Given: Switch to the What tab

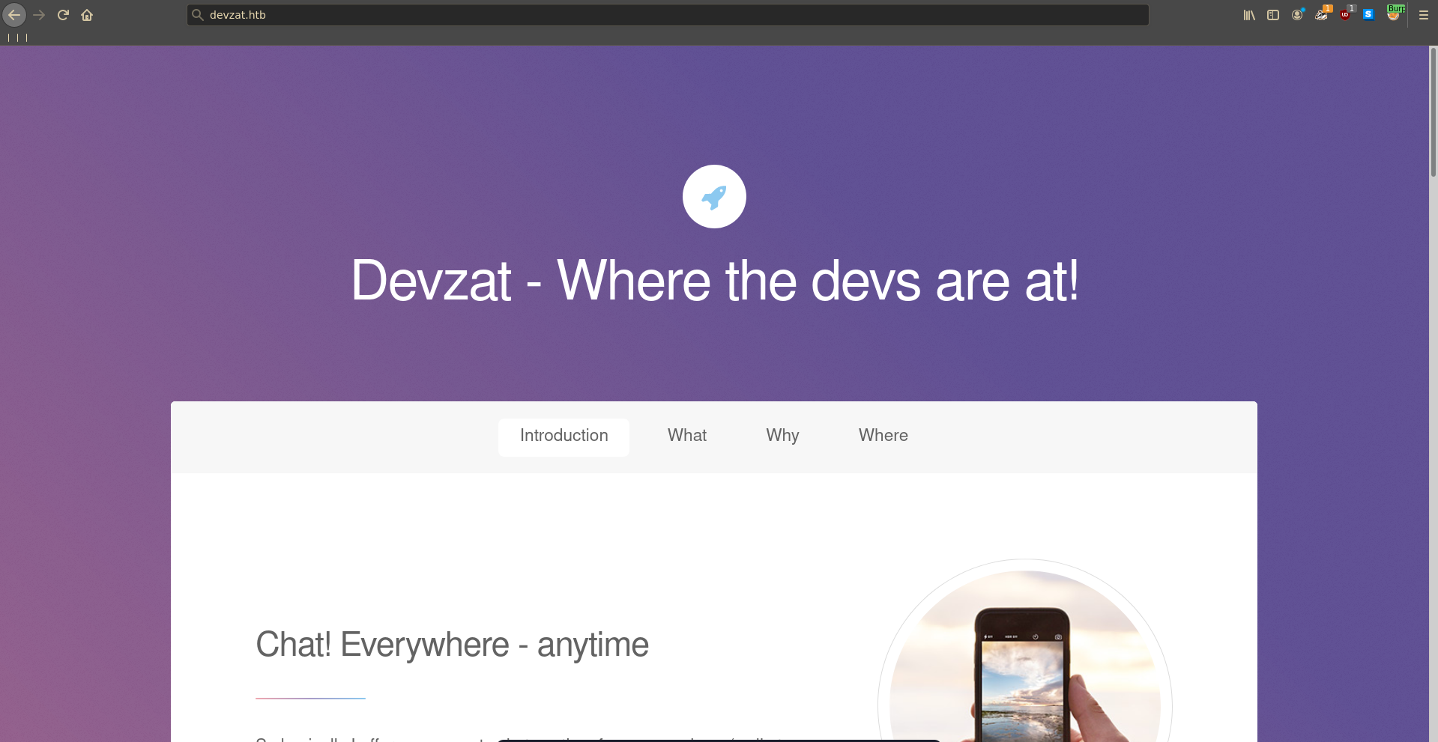Looking at the screenshot, I should click(x=687, y=437).
